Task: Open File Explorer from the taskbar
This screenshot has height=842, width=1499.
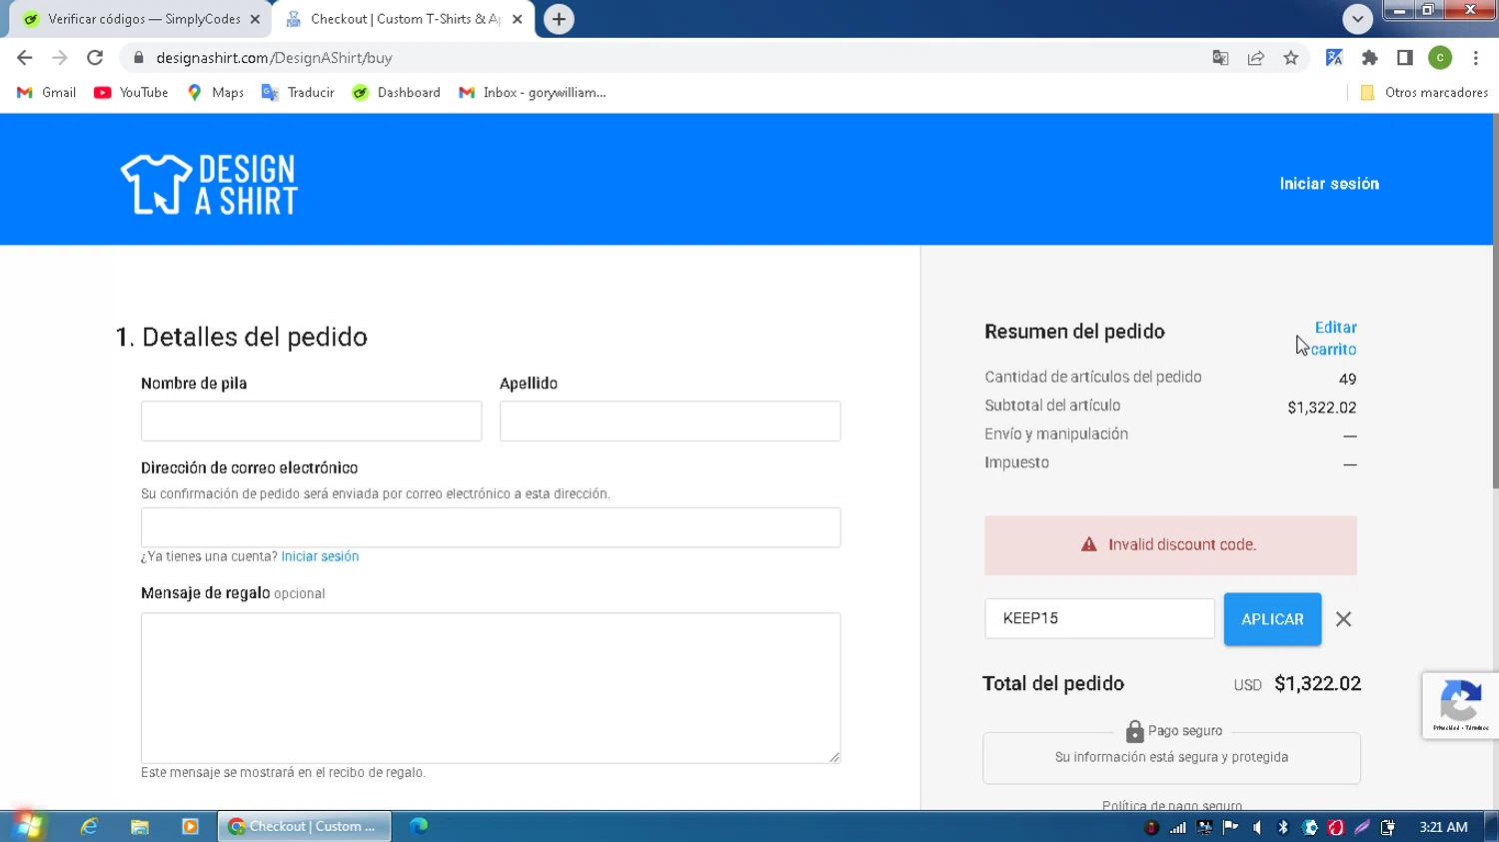Action: 139,826
